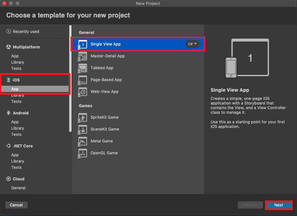Open the Multiplatform App category
Image resolution: width=297 pixels, height=216 pixels.
[x=15, y=56]
